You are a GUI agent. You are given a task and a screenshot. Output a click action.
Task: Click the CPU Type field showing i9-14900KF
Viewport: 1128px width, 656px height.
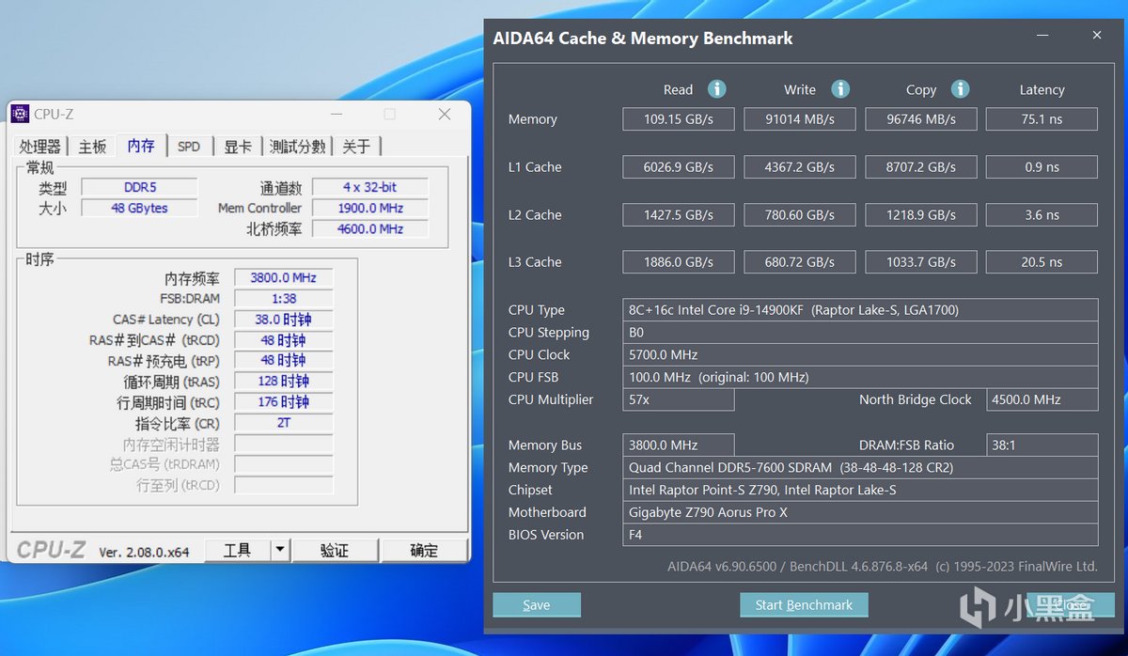(860, 310)
